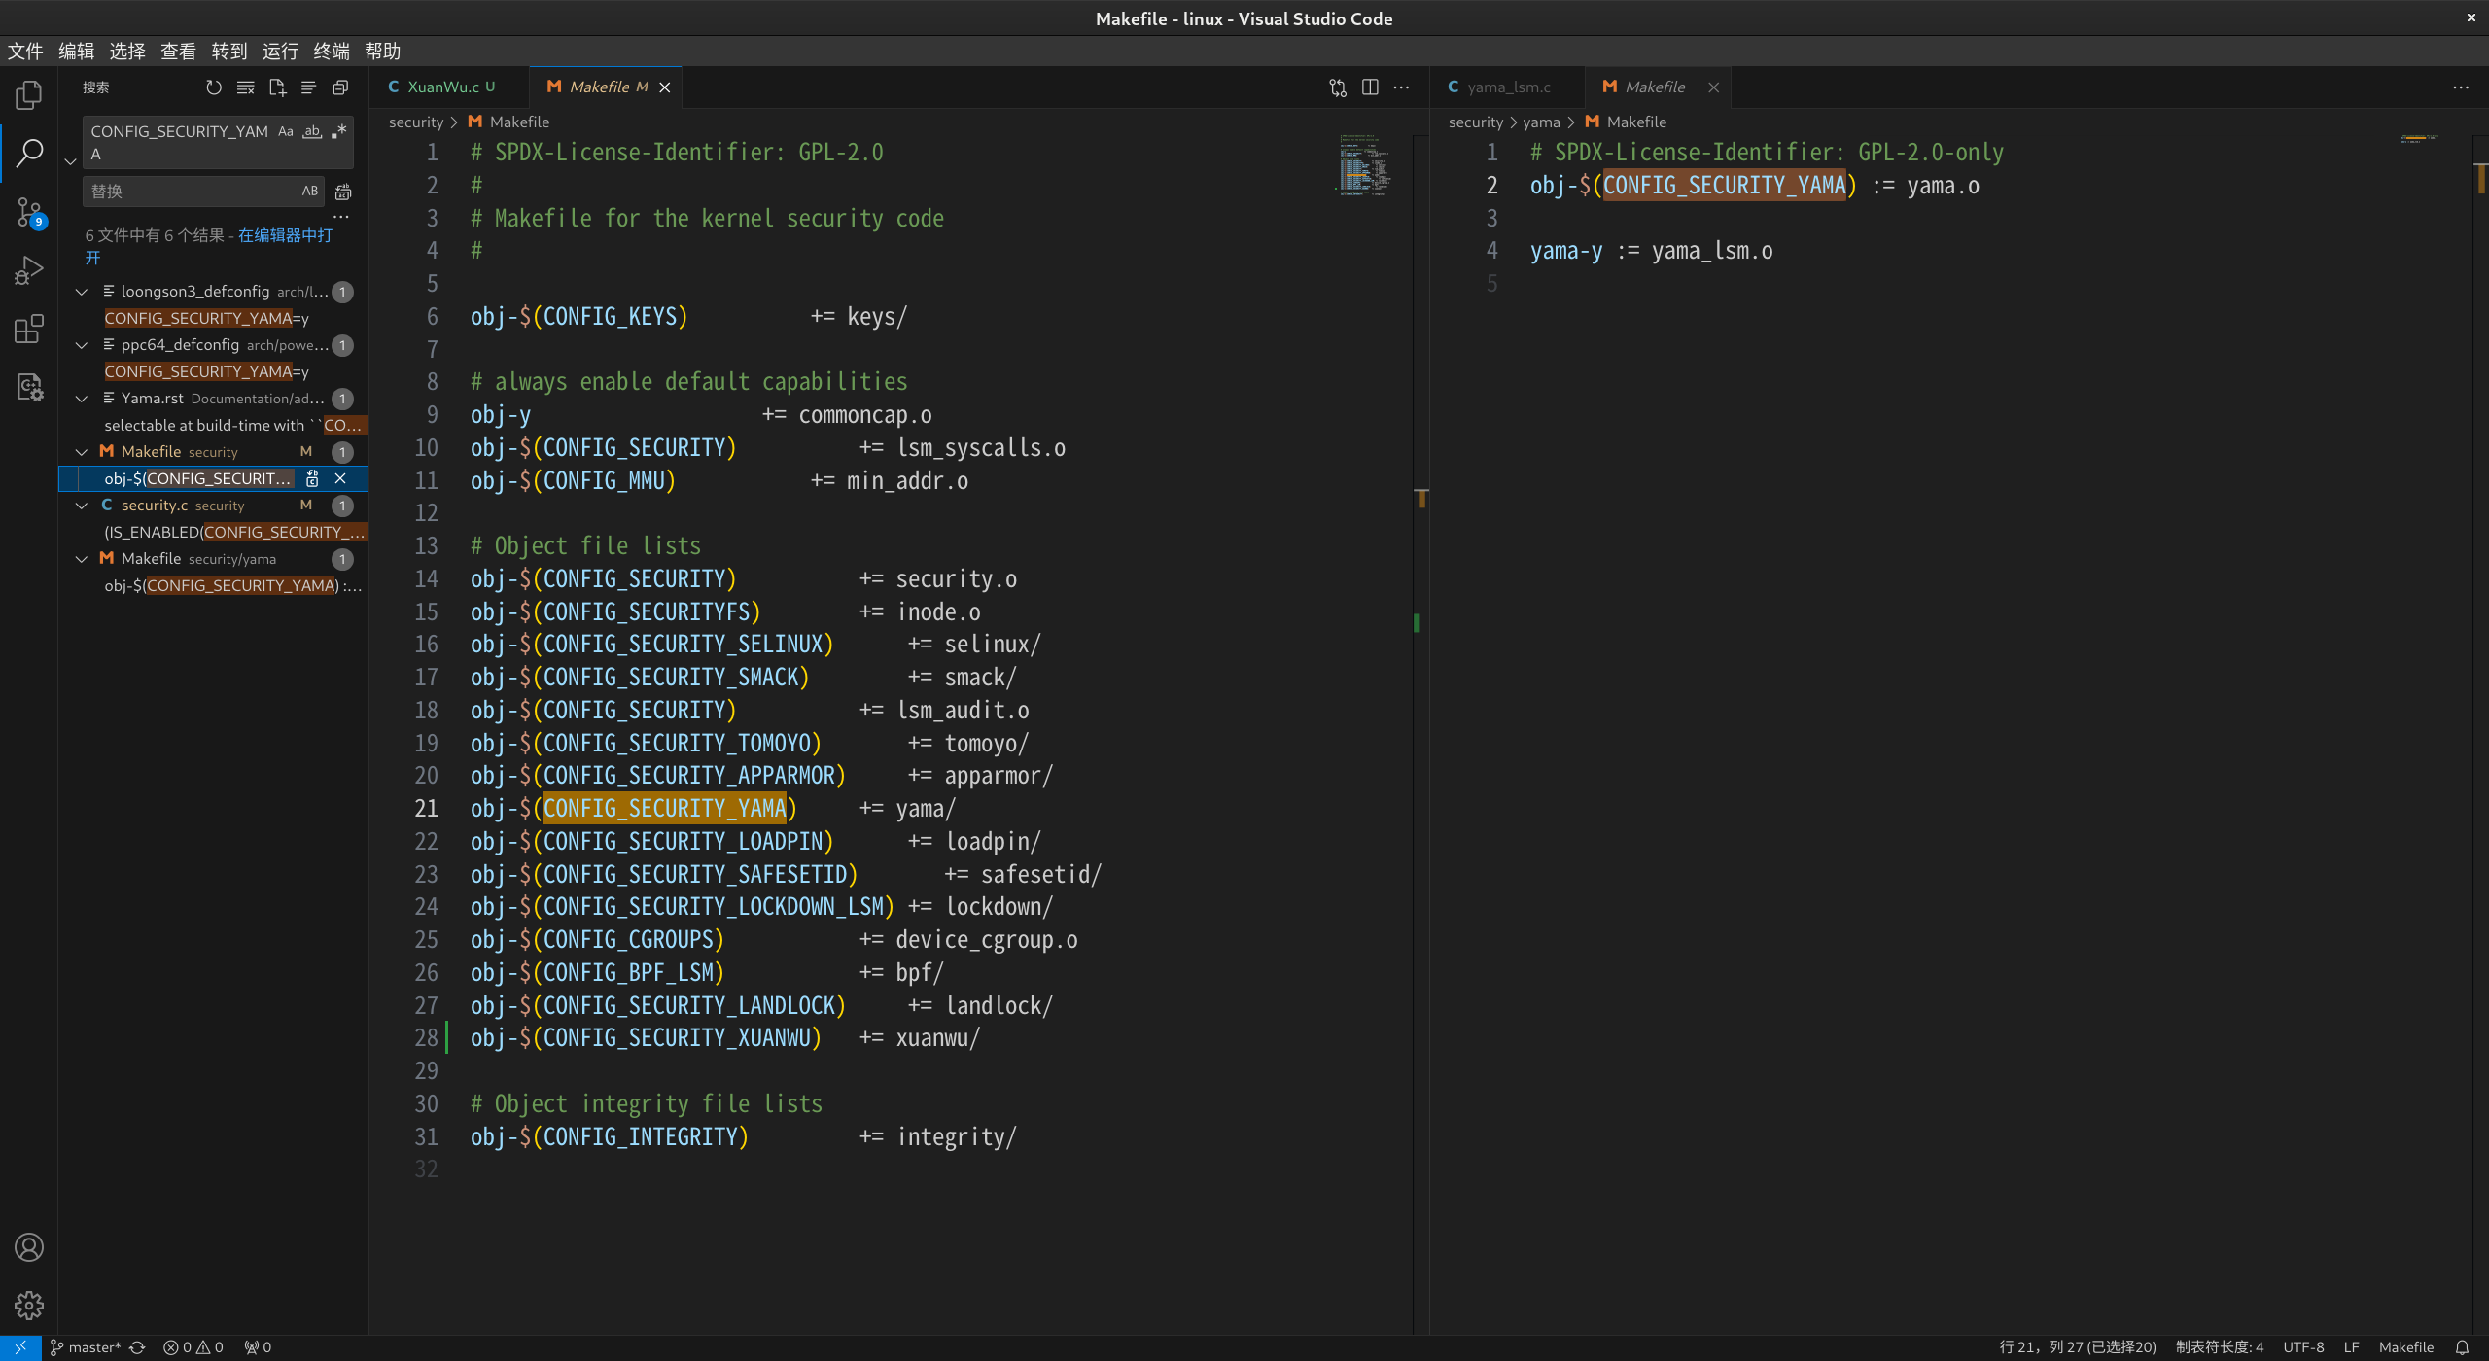Toggle Match Case in search box
2489x1361 pixels.
coord(286,131)
